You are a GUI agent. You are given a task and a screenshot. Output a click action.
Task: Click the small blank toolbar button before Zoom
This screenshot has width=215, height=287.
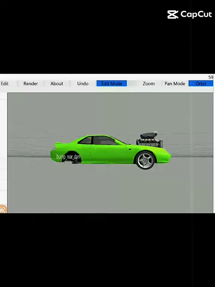[x=132, y=83]
